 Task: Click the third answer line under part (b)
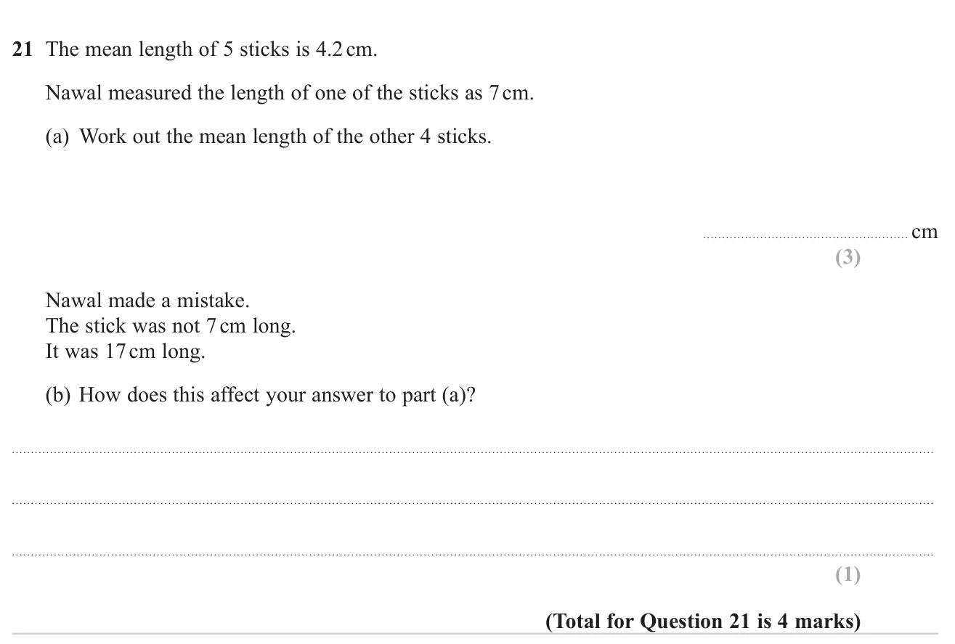[473, 555]
